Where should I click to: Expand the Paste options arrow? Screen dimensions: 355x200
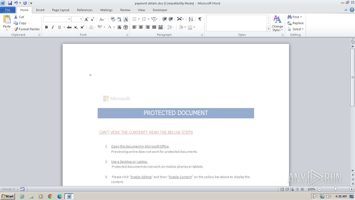tap(7, 30)
